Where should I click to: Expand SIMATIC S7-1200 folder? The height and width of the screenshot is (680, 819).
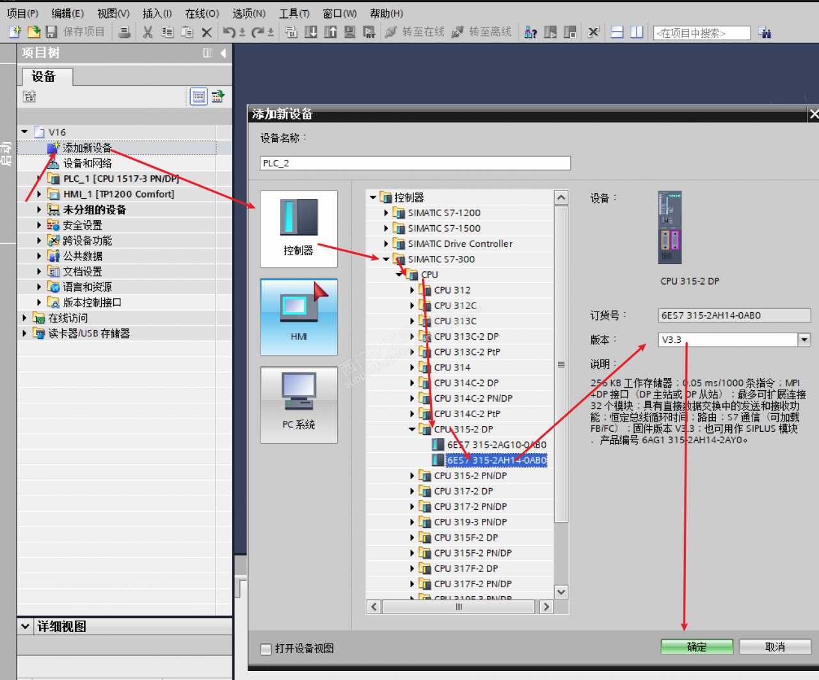pos(386,213)
